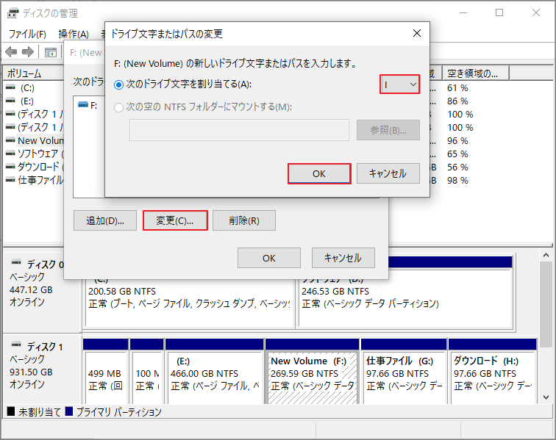This screenshot has height=440, width=556.
Task: Select 'mount in empty NTFS folder' radio button
Action: pos(119,107)
